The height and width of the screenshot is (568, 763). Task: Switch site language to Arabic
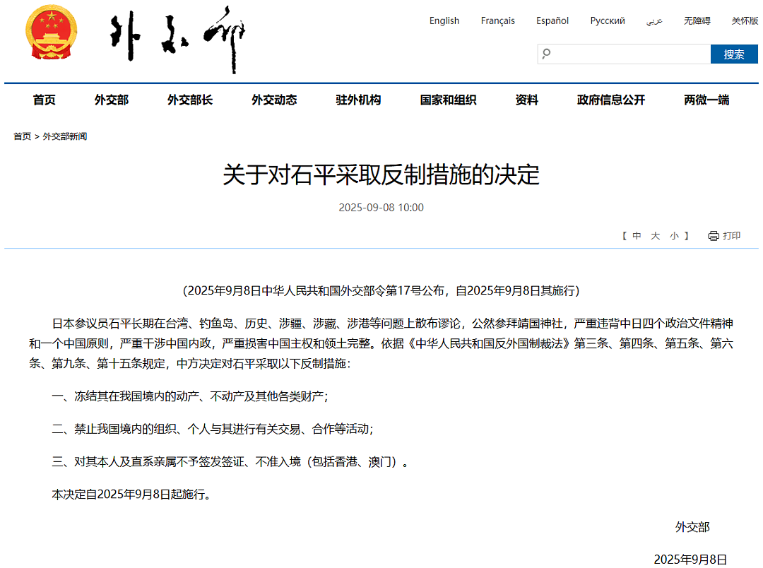coord(654,20)
